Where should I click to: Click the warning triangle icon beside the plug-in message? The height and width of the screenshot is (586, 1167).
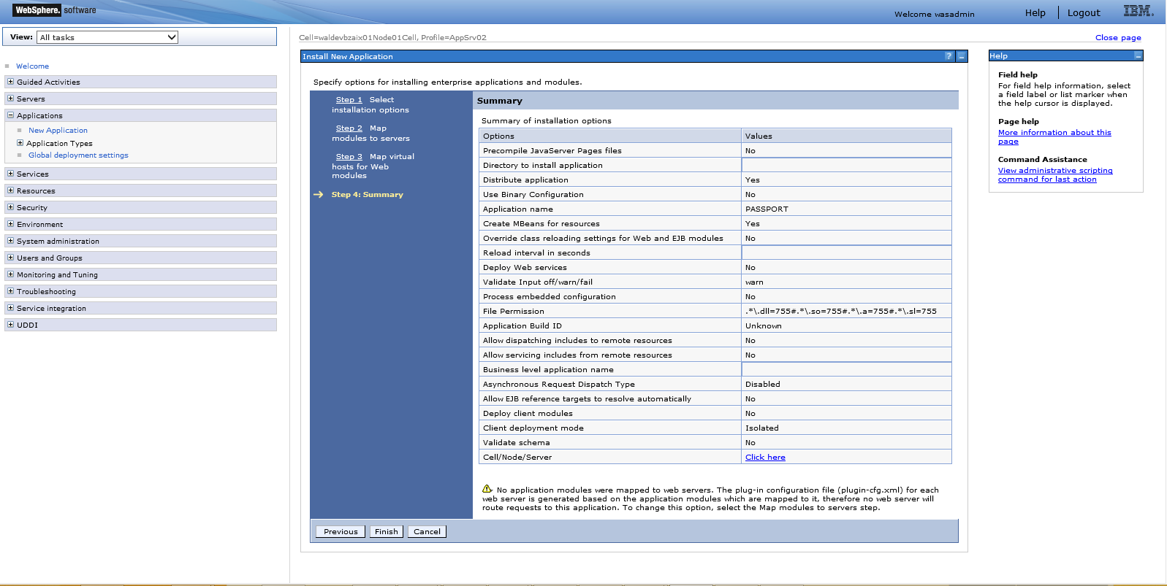click(487, 489)
